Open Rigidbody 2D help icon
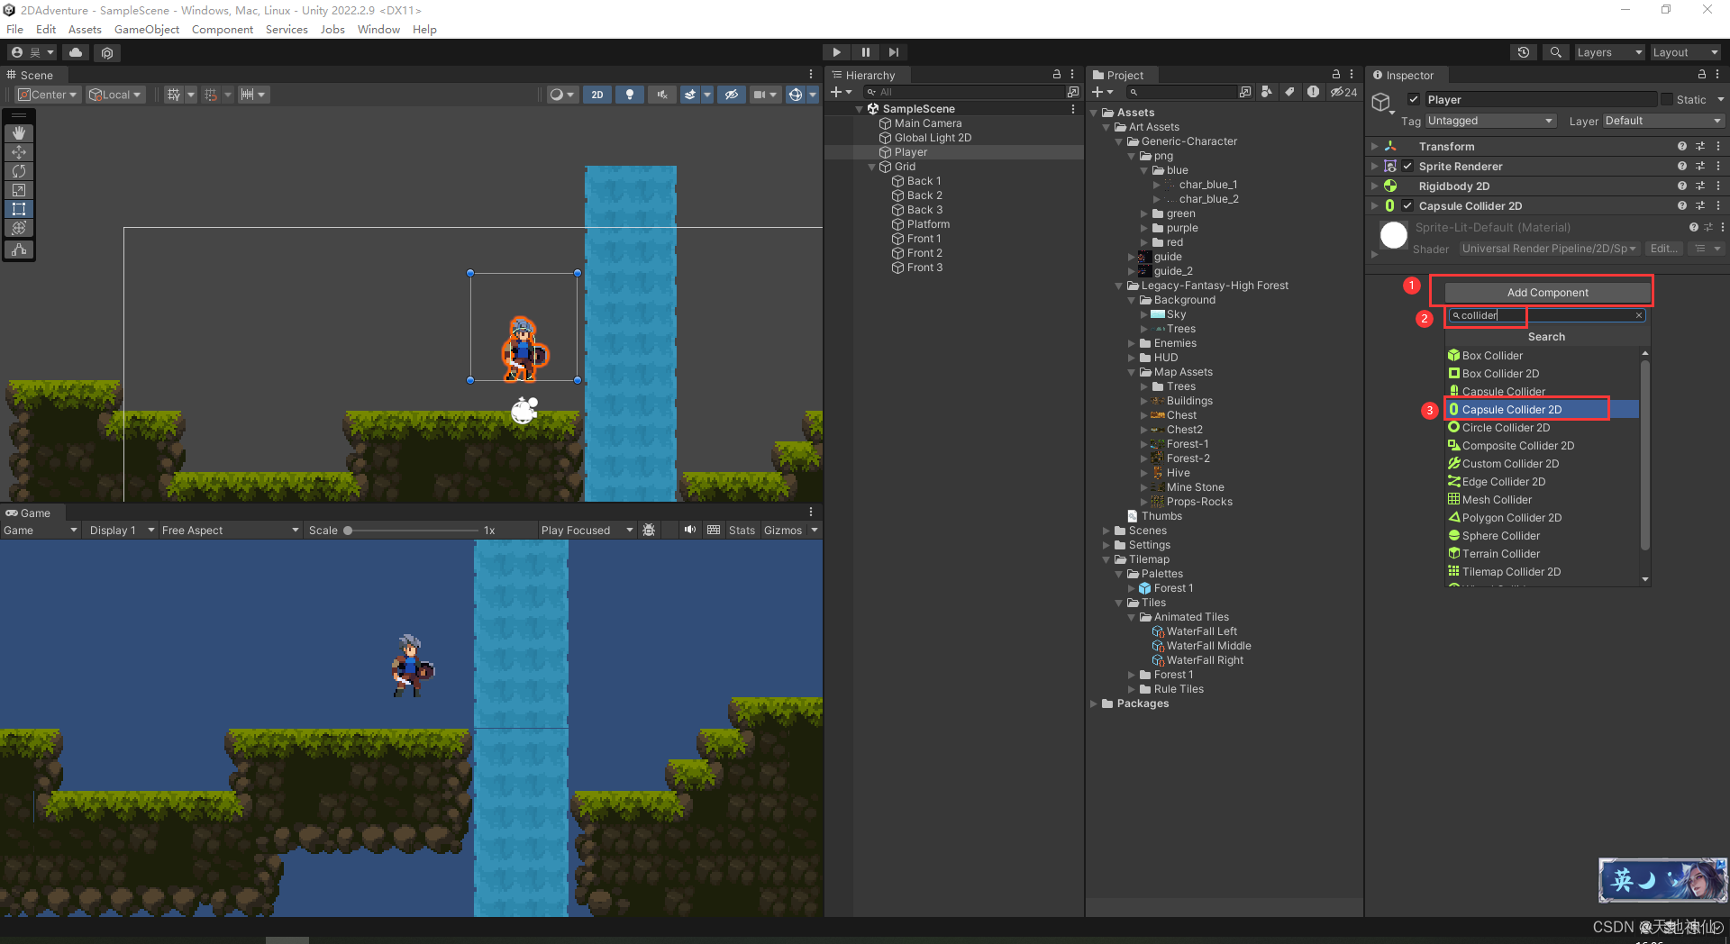 (x=1681, y=186)
